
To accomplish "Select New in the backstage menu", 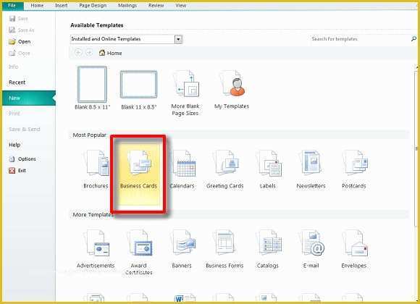I will coord(29,98).
